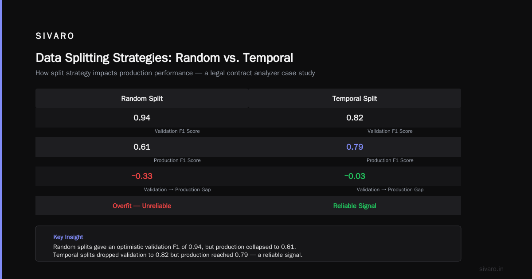532x279 pixels.
Task: Click the Key Insight sentence about random splits
Action: (x=174, y=247)
